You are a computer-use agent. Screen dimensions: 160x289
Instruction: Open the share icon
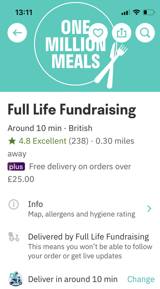click(122, 33)
